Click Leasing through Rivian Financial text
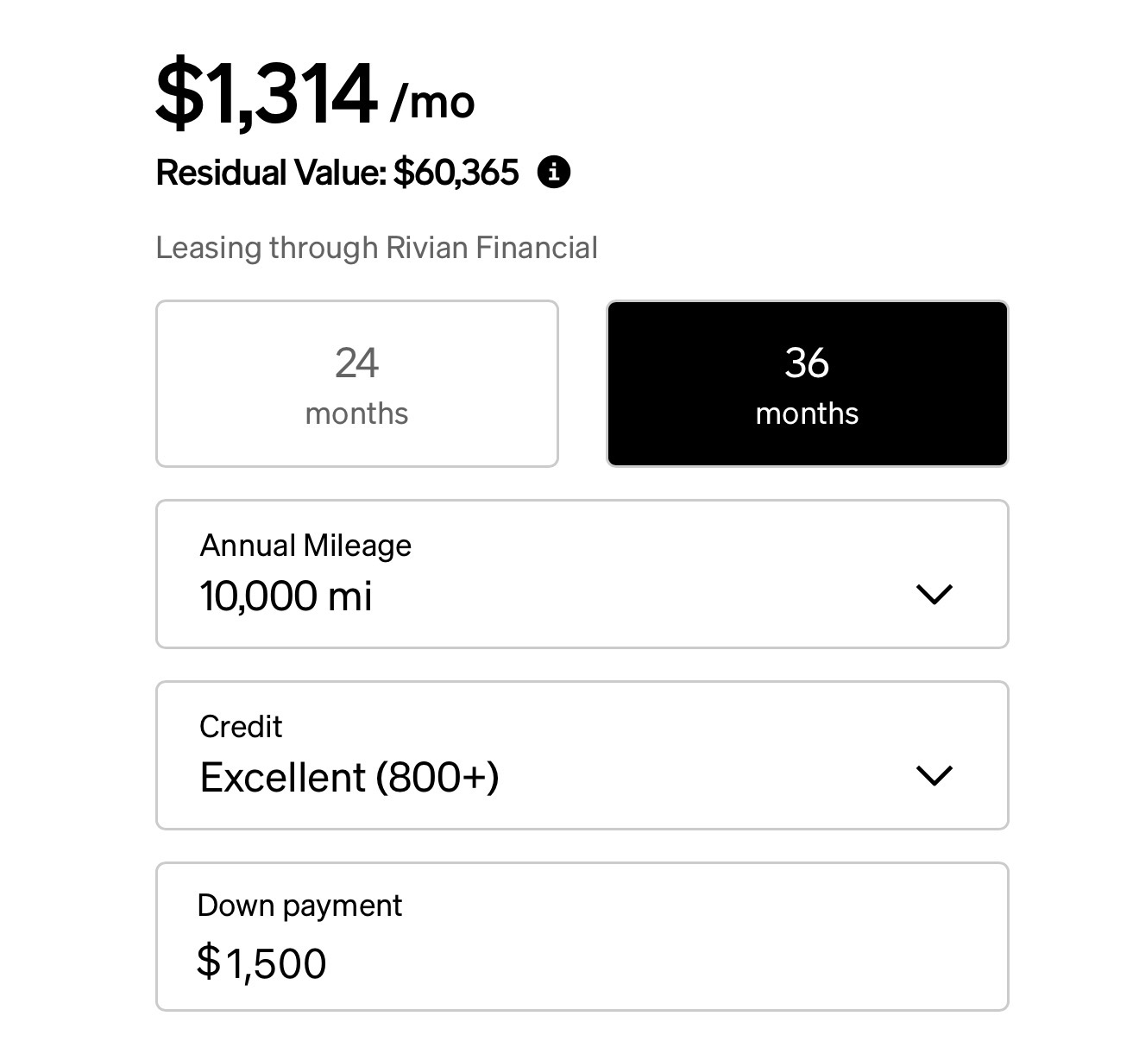The height and width of the screenshot is (1054, 1139). (x=376, y=249)
